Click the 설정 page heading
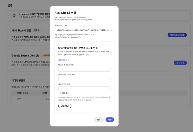 10,5
